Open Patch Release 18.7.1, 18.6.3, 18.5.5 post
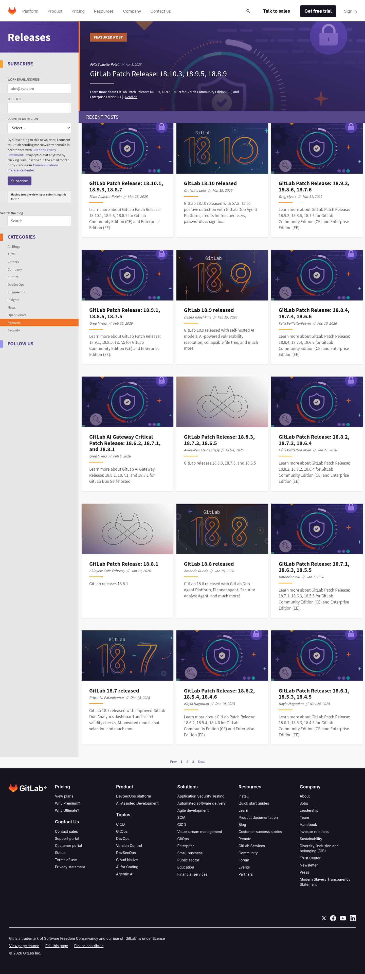 pyautogui.click(x=314, y=567)
